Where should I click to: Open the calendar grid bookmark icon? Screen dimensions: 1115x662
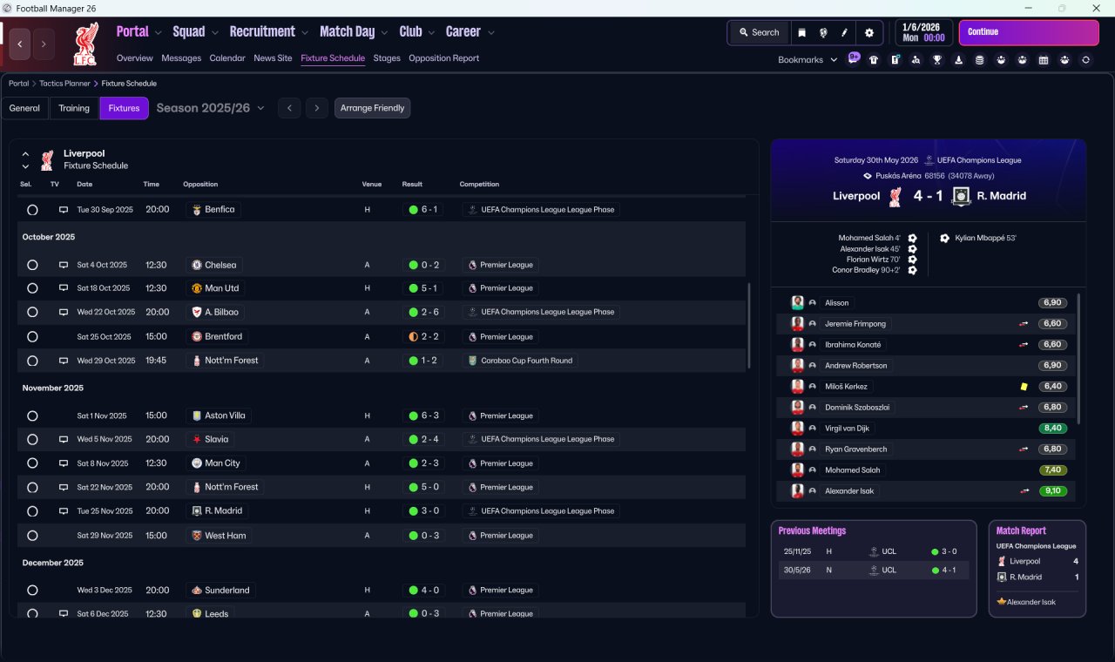[x=1043, y=60]
